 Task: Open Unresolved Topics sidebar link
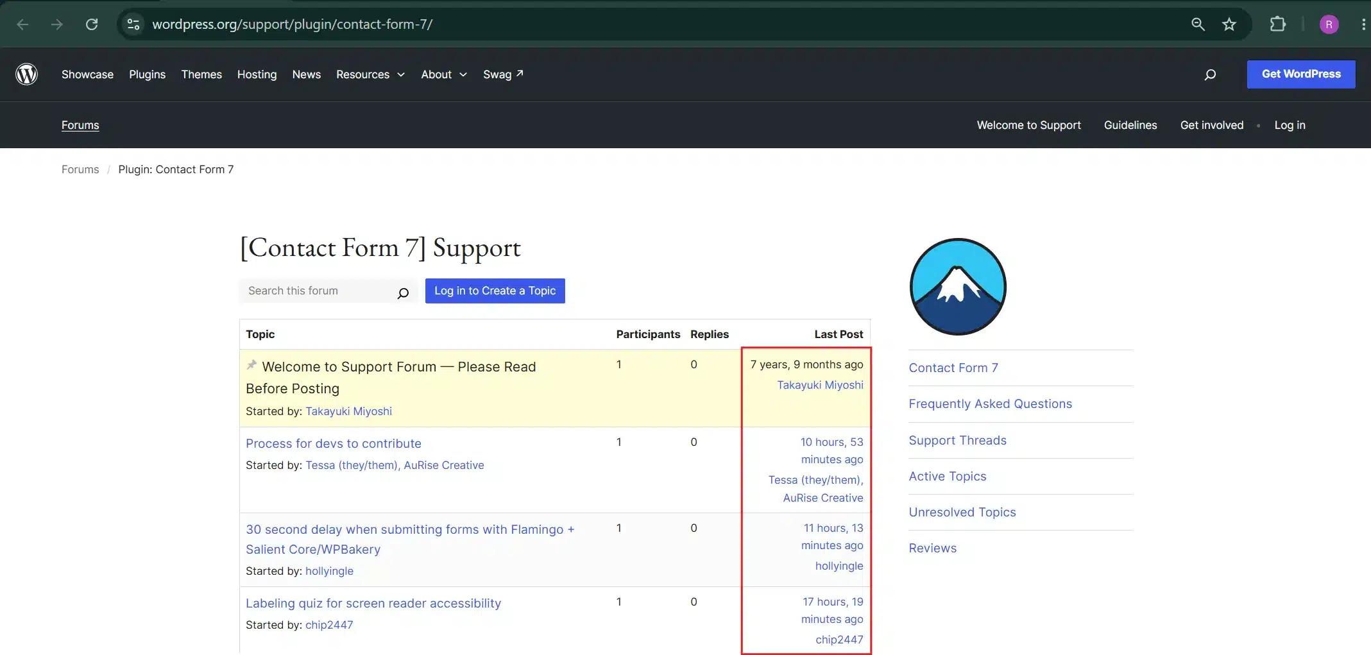(962, 512)
